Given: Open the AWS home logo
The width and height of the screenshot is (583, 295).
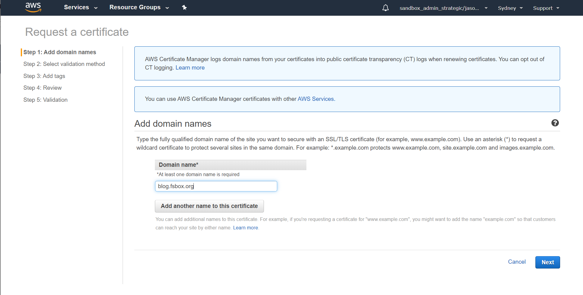Looking at the screenshot, I should [x=33, y=7].
